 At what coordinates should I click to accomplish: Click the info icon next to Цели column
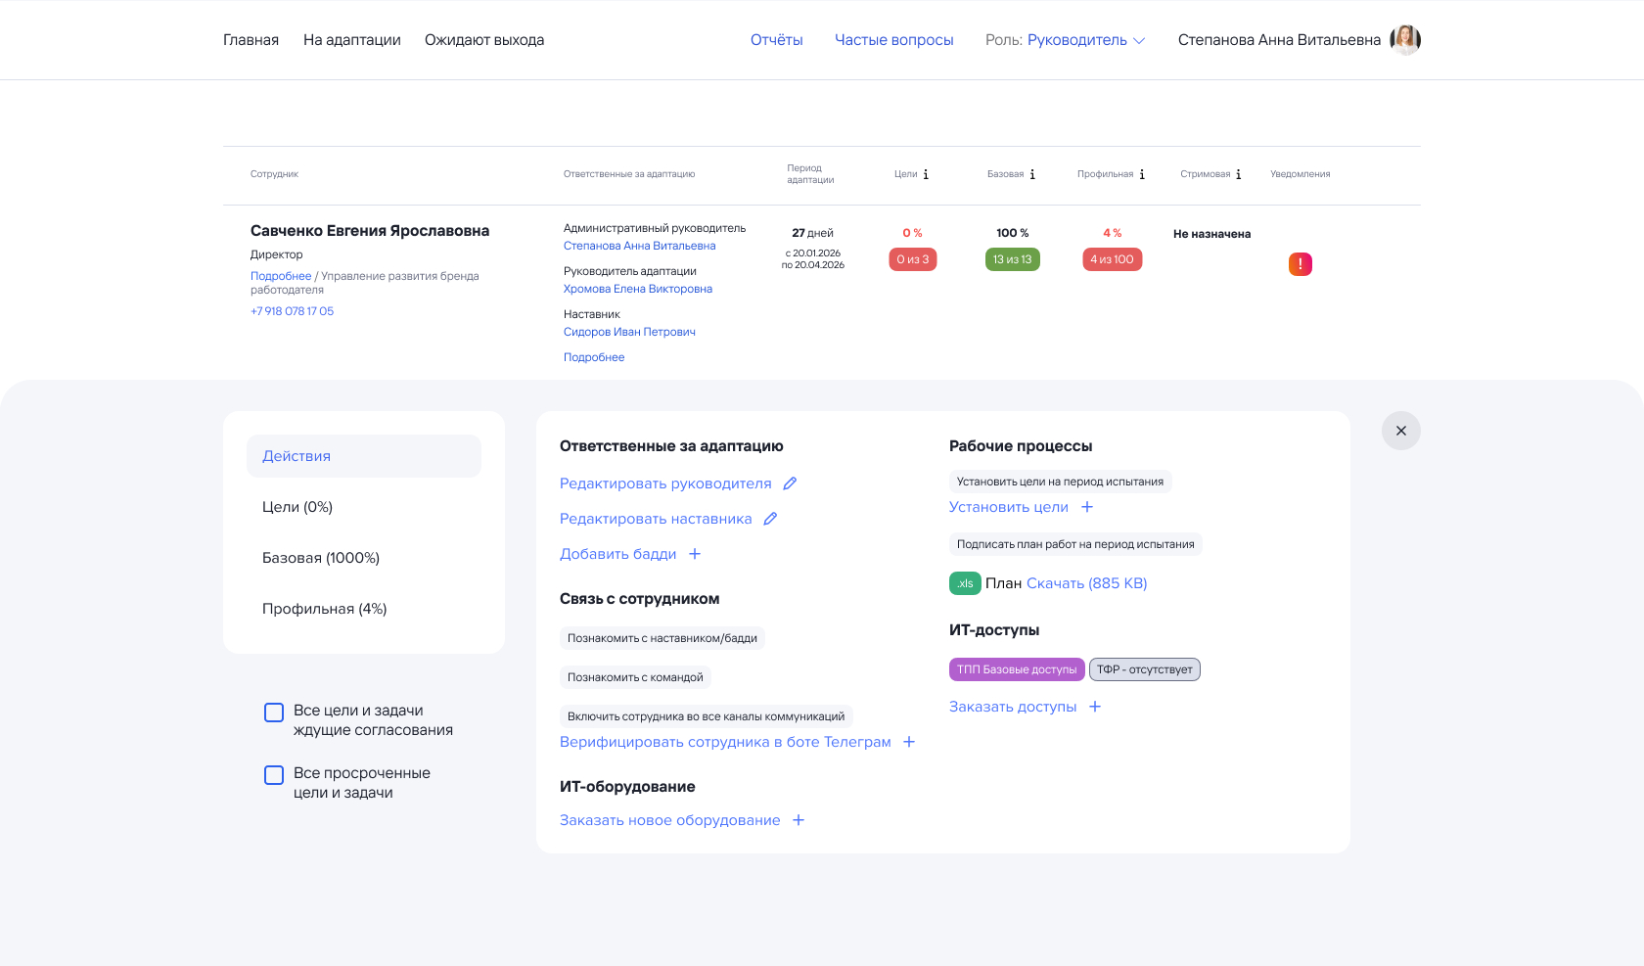tap(926, 174)
